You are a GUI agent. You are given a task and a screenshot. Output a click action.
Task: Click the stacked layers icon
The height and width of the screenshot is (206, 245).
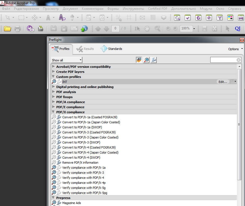(x=164, y=17)
